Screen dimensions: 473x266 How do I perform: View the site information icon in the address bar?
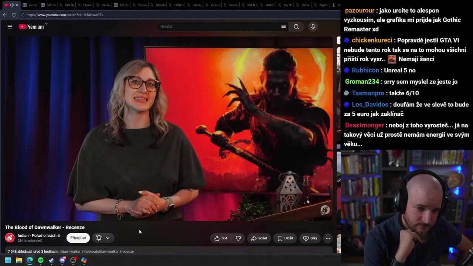coord(23,15)
